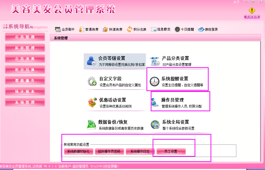Viewport: 265px width, 170px height.
Task: Click the 优惠活动设置 heading text
Action: click(112, 100)
